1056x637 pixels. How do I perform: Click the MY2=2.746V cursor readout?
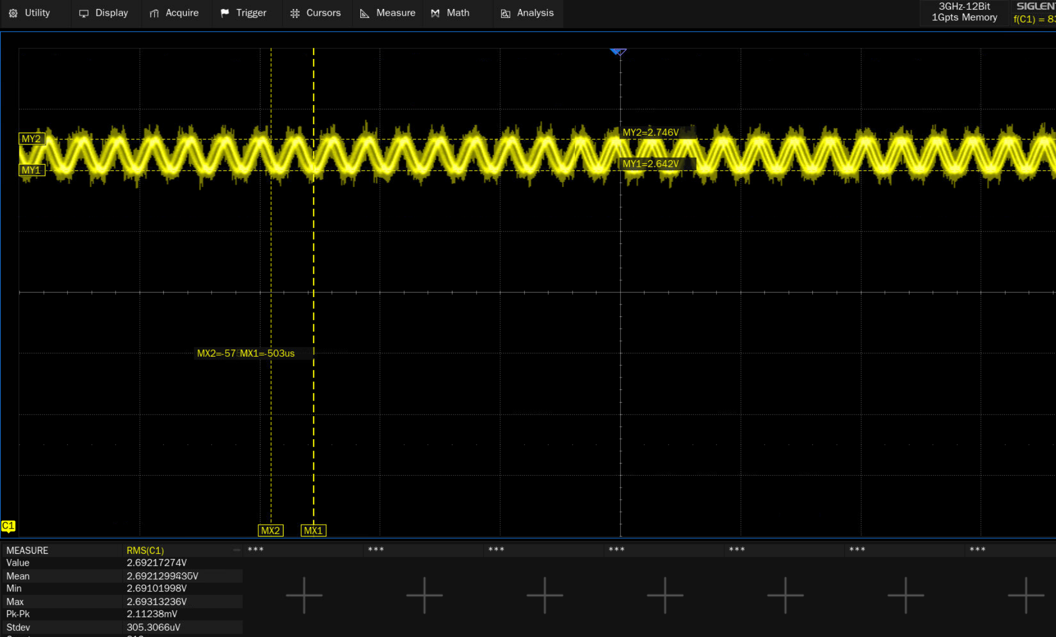pyautogui.click(x=651, y=133)
